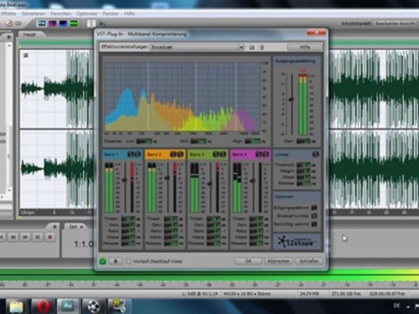Toggle the Eingangsspektrum option
The width and height of the screenshot is (419, 314).
click(314, 208)
